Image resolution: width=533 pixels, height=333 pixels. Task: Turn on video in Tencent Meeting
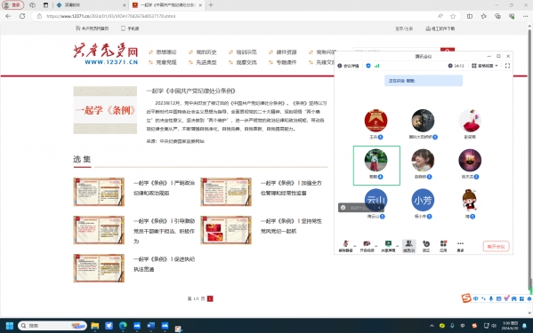367,246
